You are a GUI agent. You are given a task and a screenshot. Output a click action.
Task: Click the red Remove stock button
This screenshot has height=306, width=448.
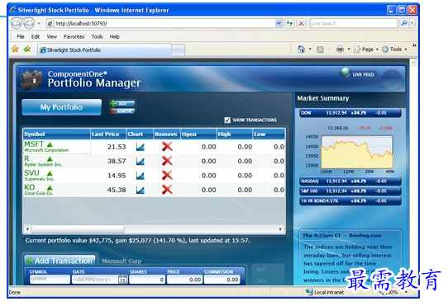pos(122,111)
